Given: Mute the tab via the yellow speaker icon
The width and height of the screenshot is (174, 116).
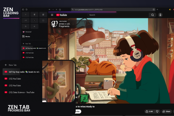Looking at the screenshot, I should point(170,10).
